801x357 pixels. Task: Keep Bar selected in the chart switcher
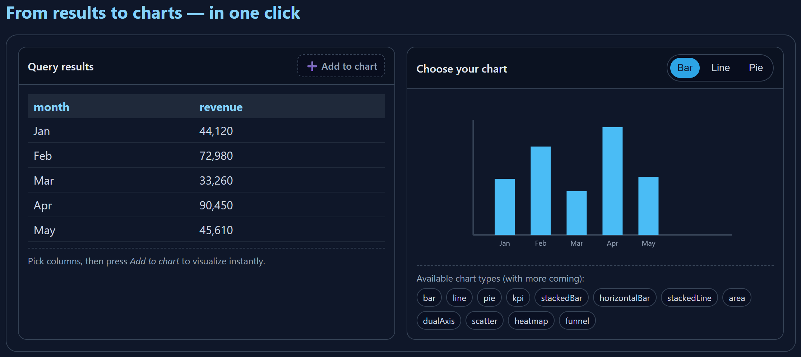tap(684, 68)
